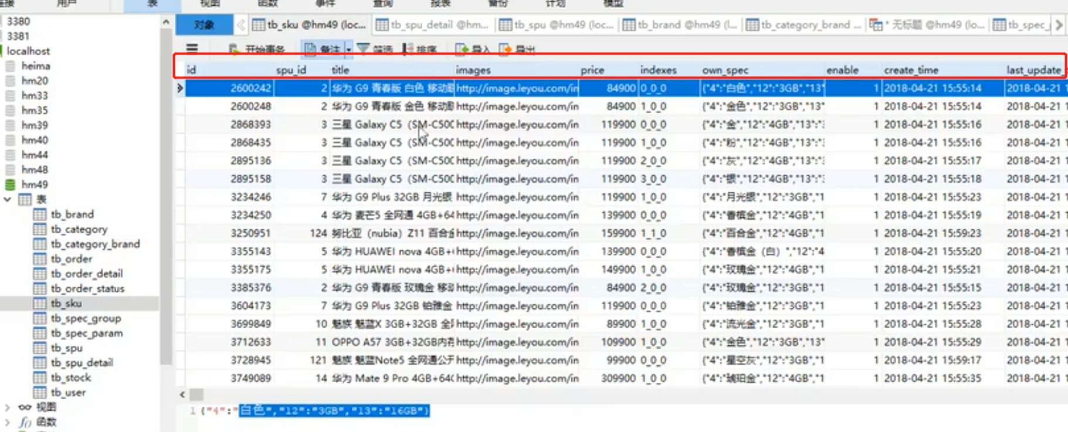1068x432 pixels.
Task: Click the 函数 fx icon
Action: (25, 422)
